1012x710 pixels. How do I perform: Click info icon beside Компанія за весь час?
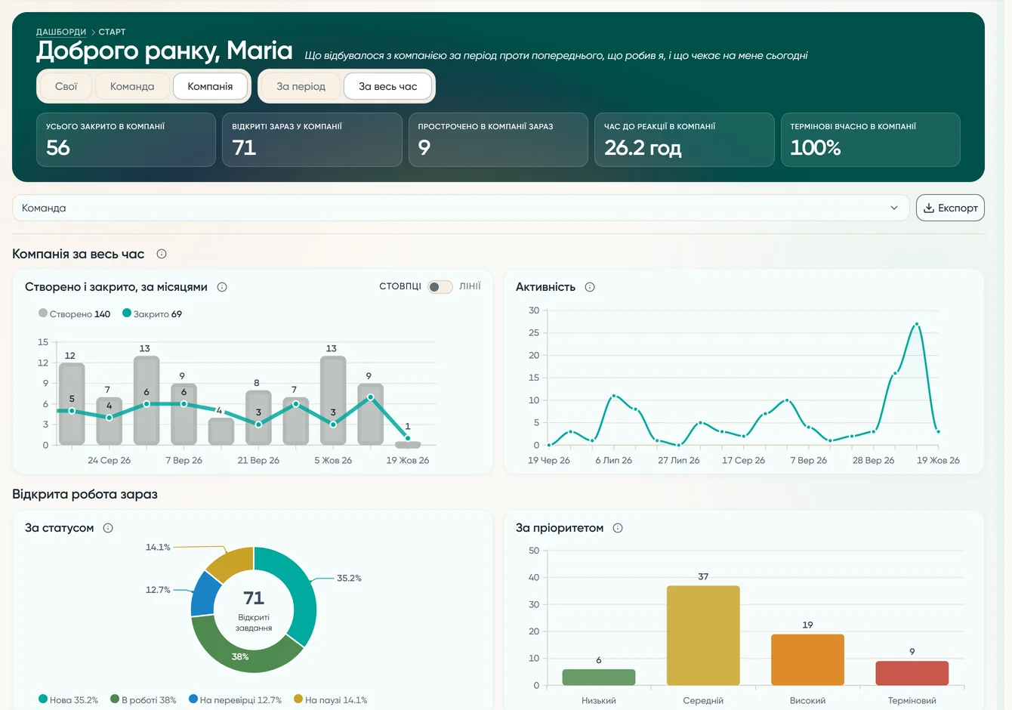(162, 254)
